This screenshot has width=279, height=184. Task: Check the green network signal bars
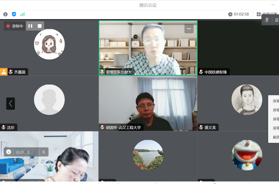pyautogui.click(x=22, y=14)
